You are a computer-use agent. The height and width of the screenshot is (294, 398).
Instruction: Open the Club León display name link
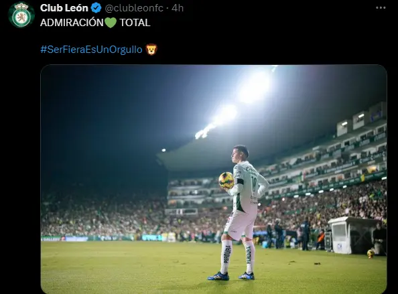[x=64, y=8]
